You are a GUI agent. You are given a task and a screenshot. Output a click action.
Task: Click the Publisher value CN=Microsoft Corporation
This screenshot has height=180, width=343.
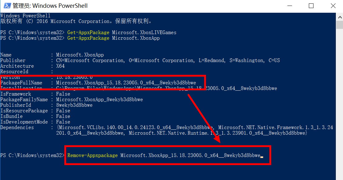[168, 61]
